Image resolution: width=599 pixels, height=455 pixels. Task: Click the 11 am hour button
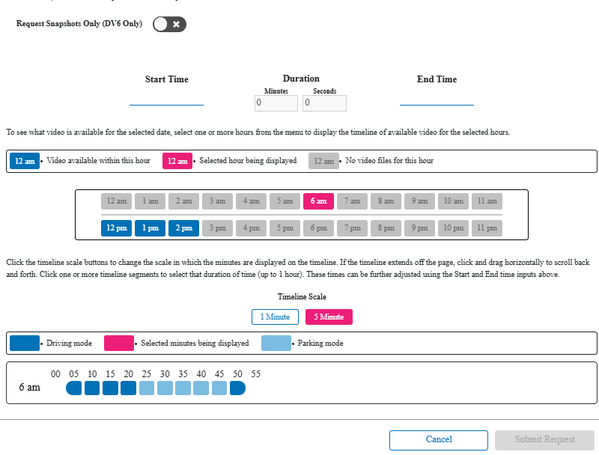point(487,201)
